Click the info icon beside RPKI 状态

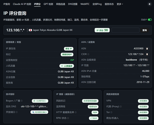click(68, 118)
